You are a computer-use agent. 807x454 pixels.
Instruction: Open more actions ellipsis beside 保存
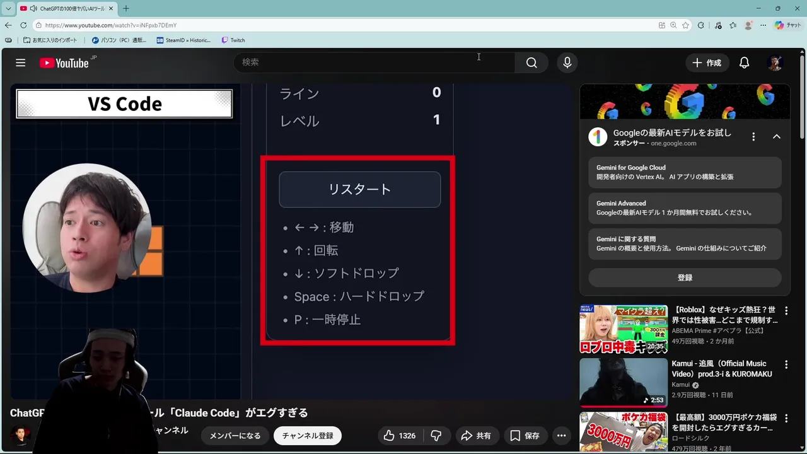coord(561,436)
